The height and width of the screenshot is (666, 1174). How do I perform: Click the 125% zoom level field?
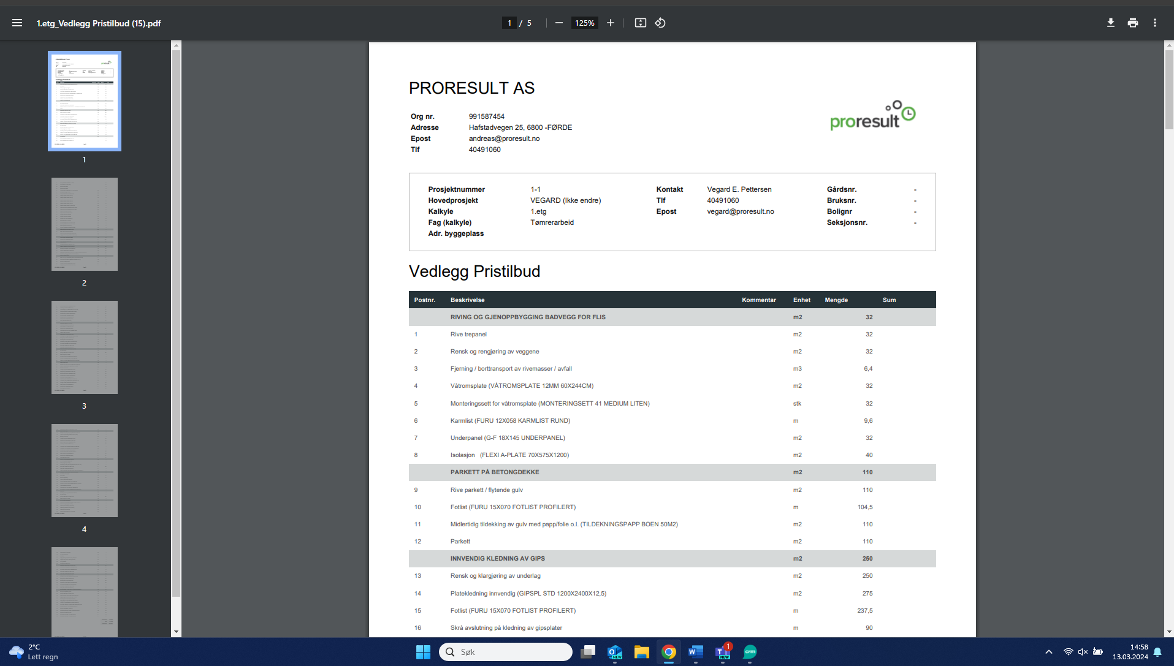coord(585,23)
